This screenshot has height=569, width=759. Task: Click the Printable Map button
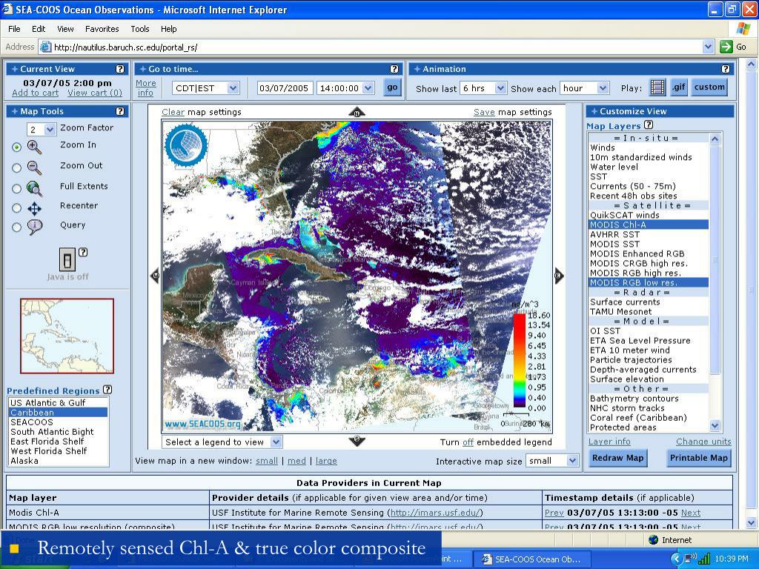698,458
